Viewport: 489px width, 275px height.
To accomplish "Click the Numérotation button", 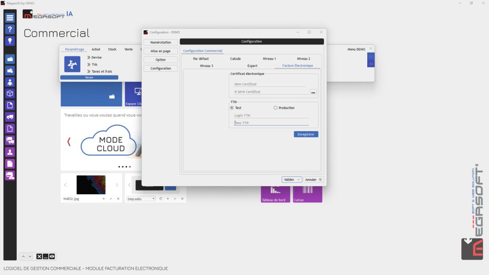I will 160,42.
